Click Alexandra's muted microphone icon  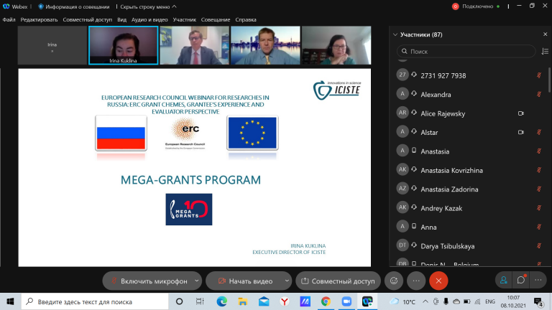pyautogui.click(x=539, y=94)
